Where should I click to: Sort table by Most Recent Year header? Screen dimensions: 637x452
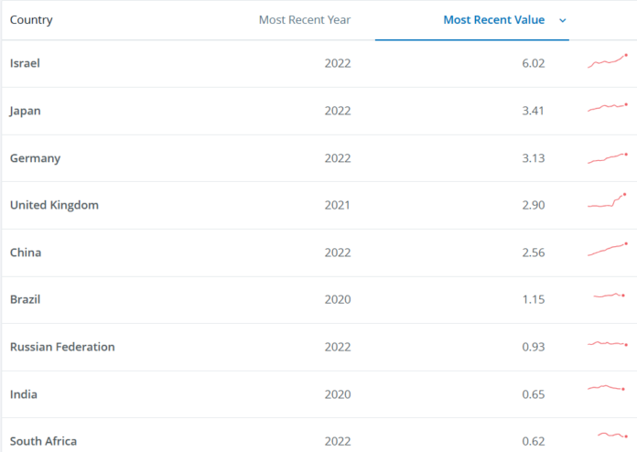[304, 20]
